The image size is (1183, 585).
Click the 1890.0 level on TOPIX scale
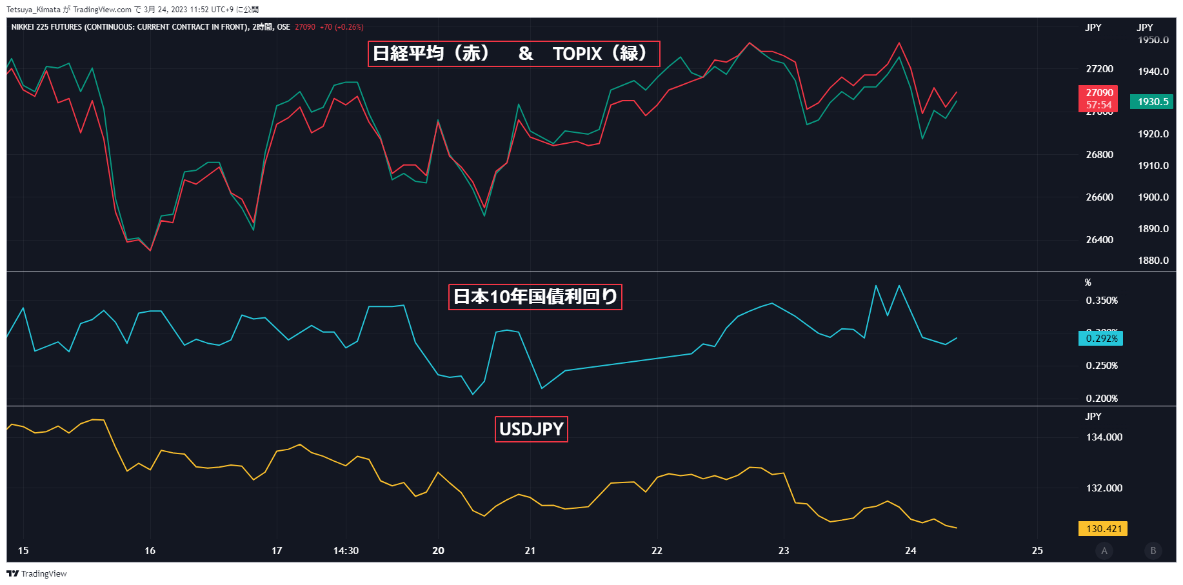[1153, 229]
